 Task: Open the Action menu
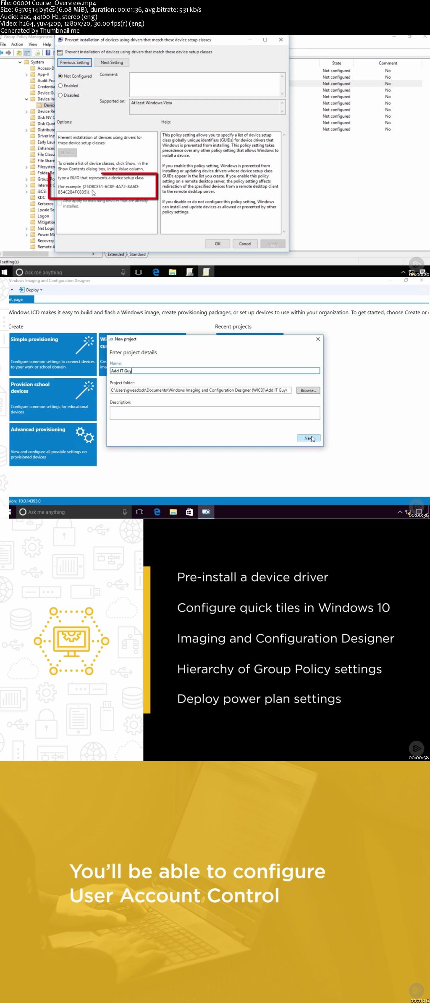[x=17, y=44]
